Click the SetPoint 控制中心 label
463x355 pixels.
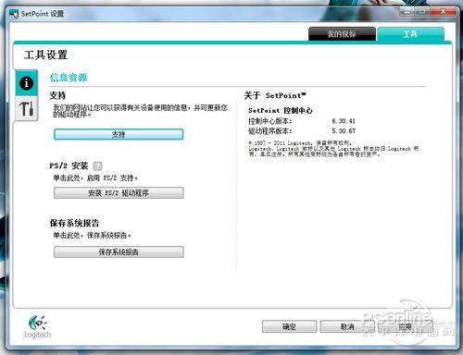[x=281, y=110]
